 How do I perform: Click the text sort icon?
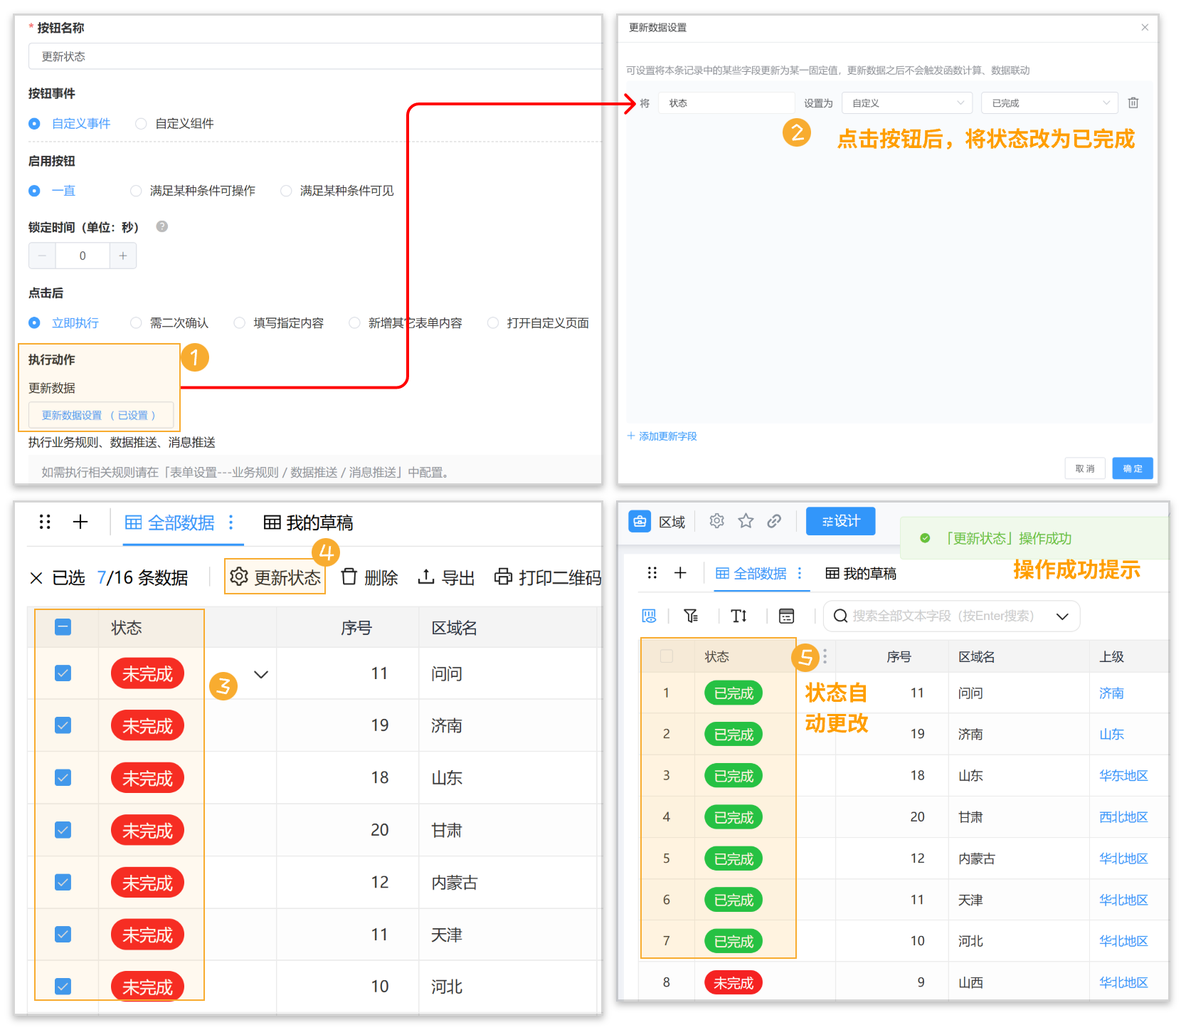point(738,616)
